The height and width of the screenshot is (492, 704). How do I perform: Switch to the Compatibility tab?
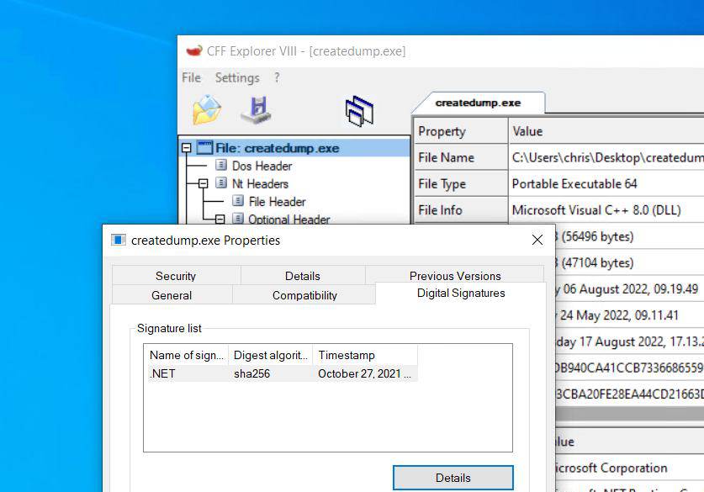tap(304, 295)
